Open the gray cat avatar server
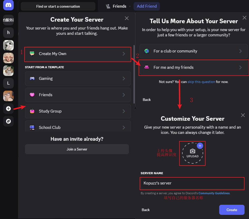This screenshot has height=219, width=249. 8,45
